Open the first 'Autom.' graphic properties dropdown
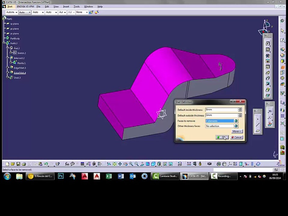This screenshot has width=288, height=216. (12, 12)
